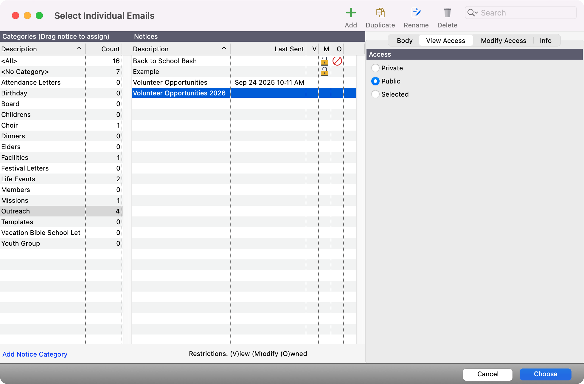Viewport: 584px width, 384px height.
Task: Click the Delete trash icon
Action: [447, 13]
